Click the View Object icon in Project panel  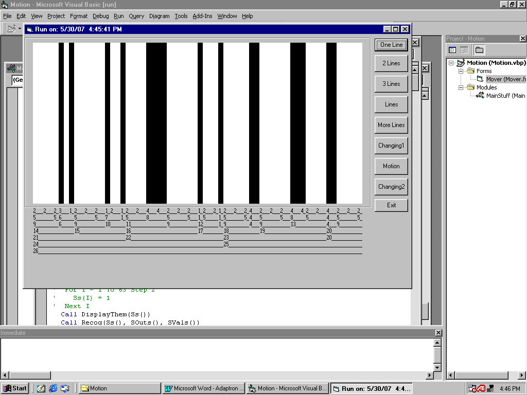pos(464,50)
